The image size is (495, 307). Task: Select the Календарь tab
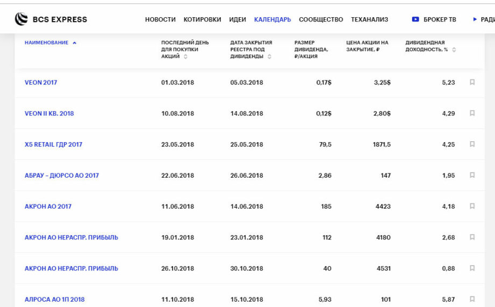click(272, 19)
